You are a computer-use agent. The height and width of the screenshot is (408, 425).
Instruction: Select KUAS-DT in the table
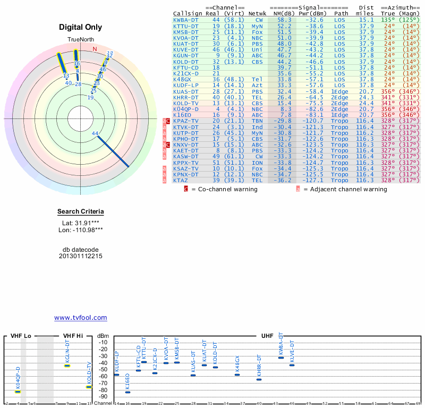(185, 91)
